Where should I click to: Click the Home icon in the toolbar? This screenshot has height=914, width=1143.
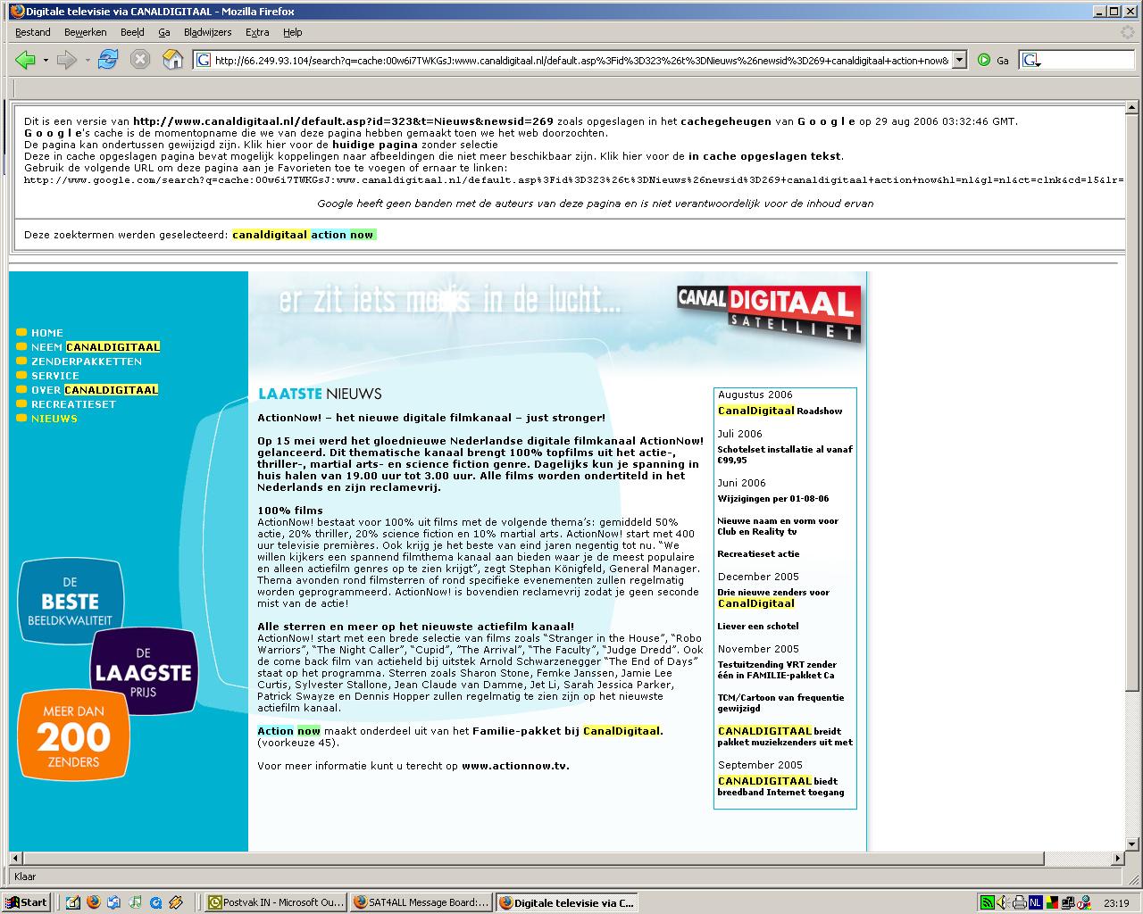[x=172, y=60]
